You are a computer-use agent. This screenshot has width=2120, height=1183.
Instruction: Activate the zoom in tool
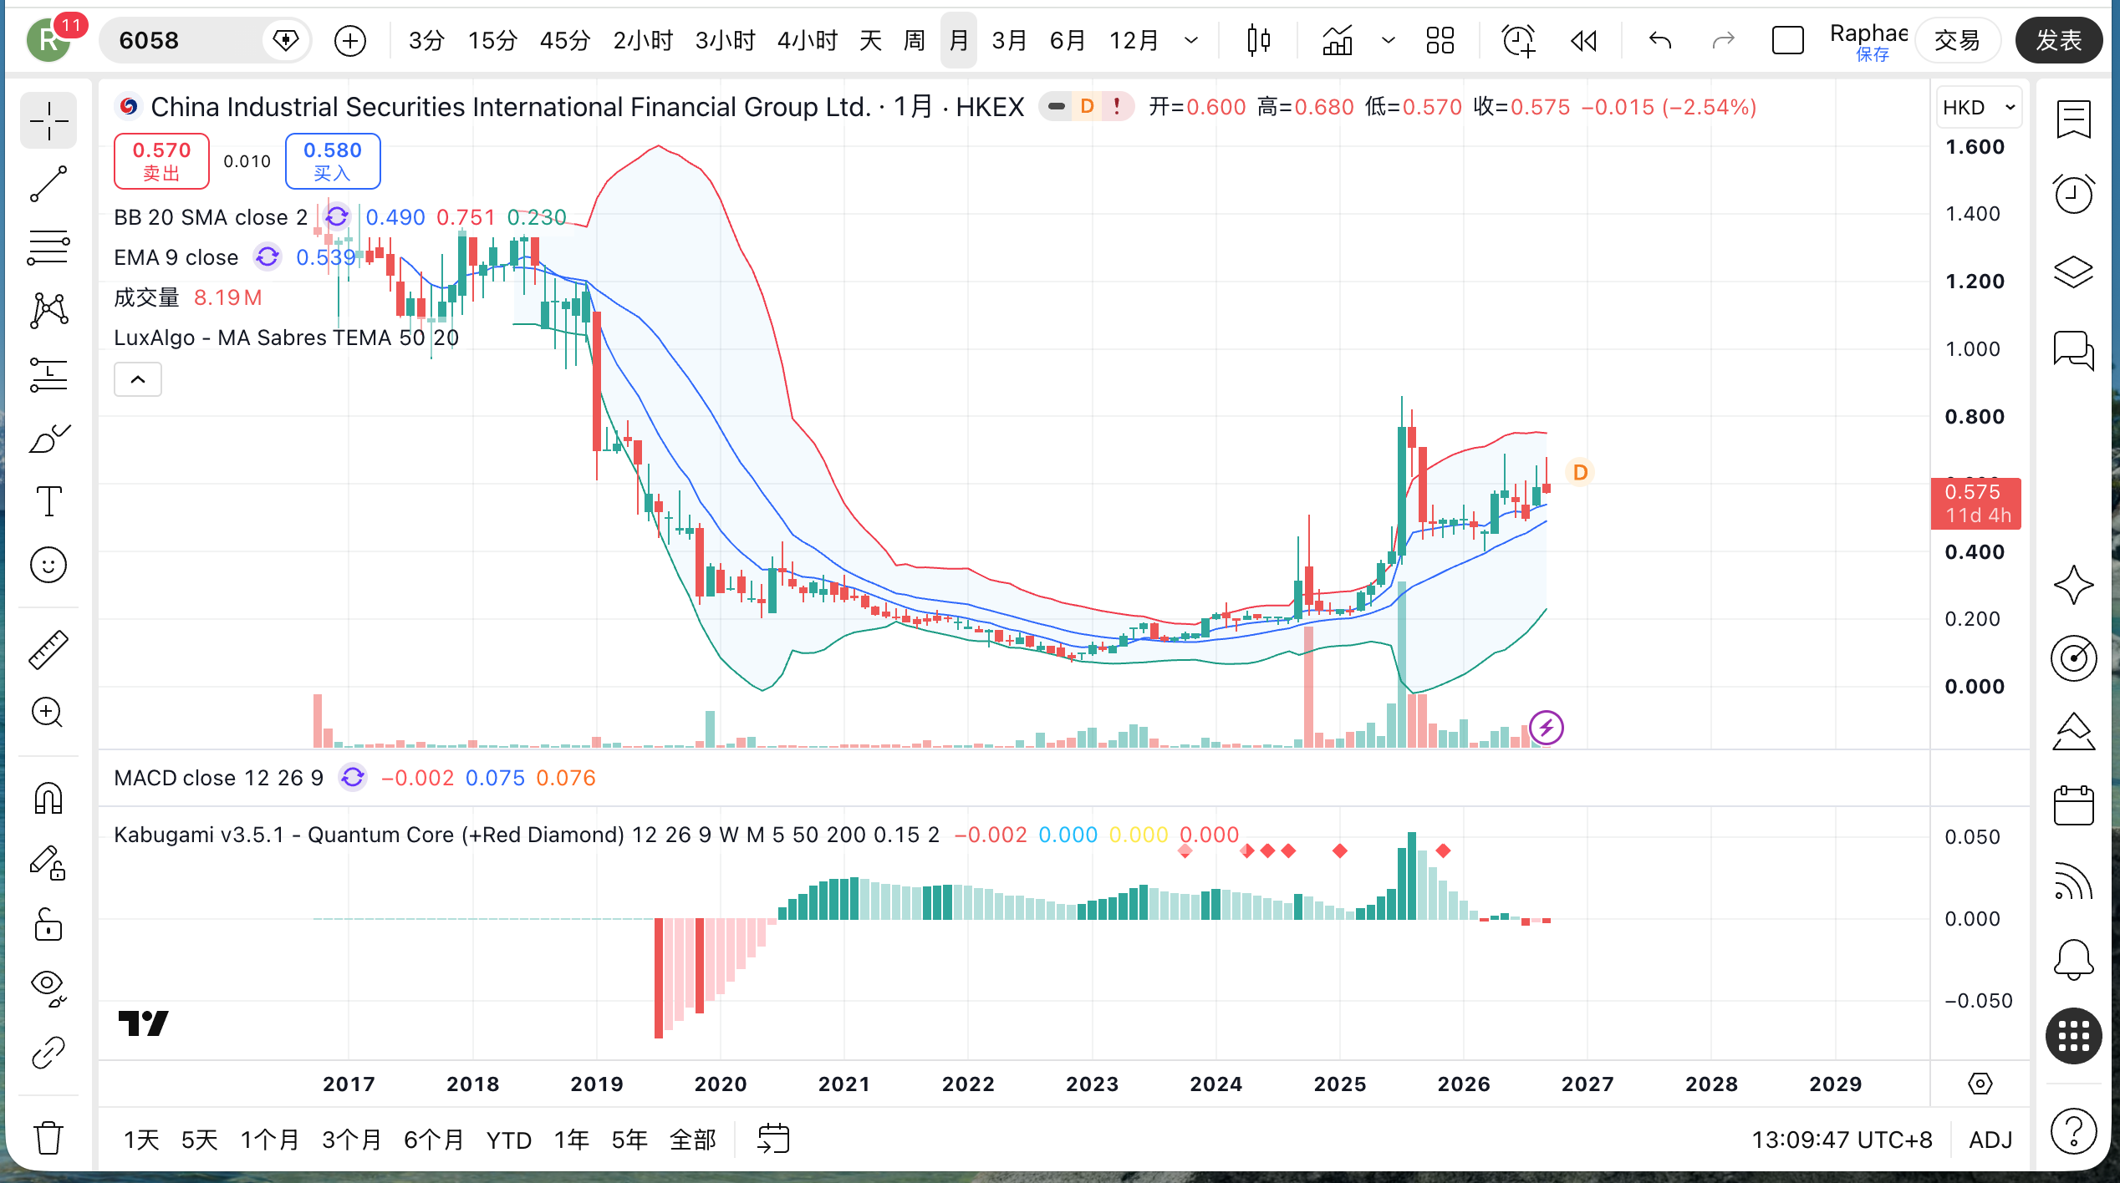tap(48, 713)
